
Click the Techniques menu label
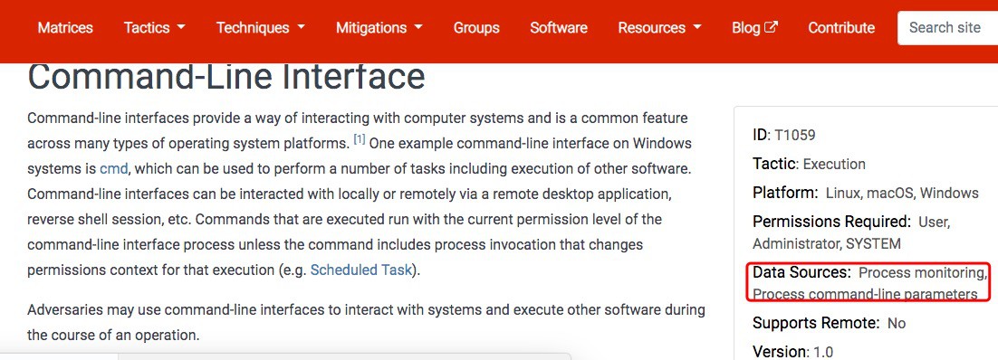pos(253,28)
